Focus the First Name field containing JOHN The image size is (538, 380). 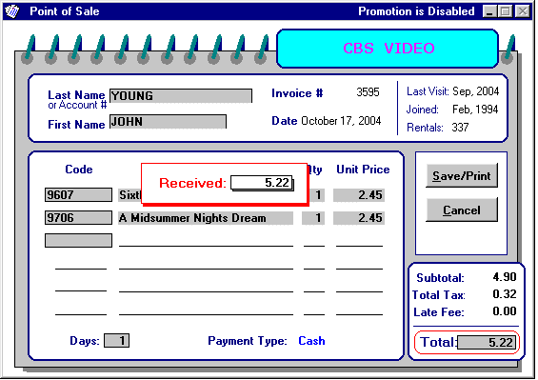pyautogui.click(x=168, y=122)
